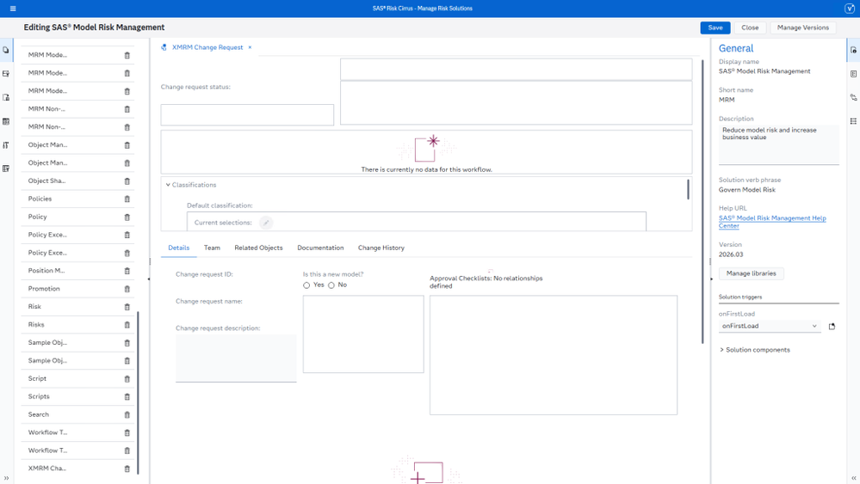Click the main editor vertical scrollbar
The width and height of the screenshot is (860, 484).
coord(702,201)
